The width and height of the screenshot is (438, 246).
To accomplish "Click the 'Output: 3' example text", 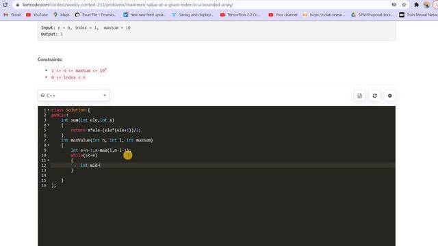I will [x=52, y=34].
